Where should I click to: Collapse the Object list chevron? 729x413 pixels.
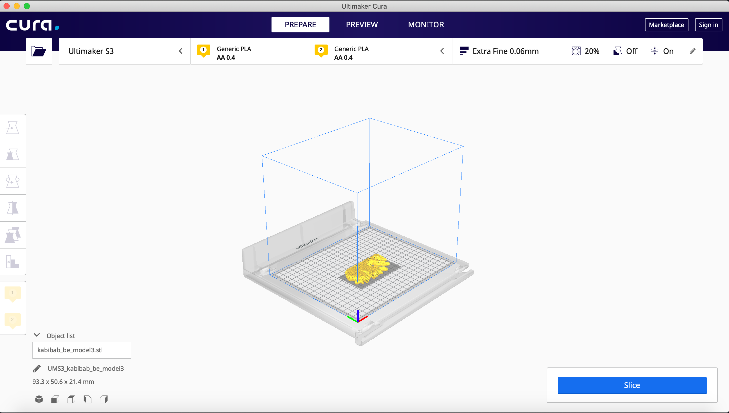coord(37,335)
